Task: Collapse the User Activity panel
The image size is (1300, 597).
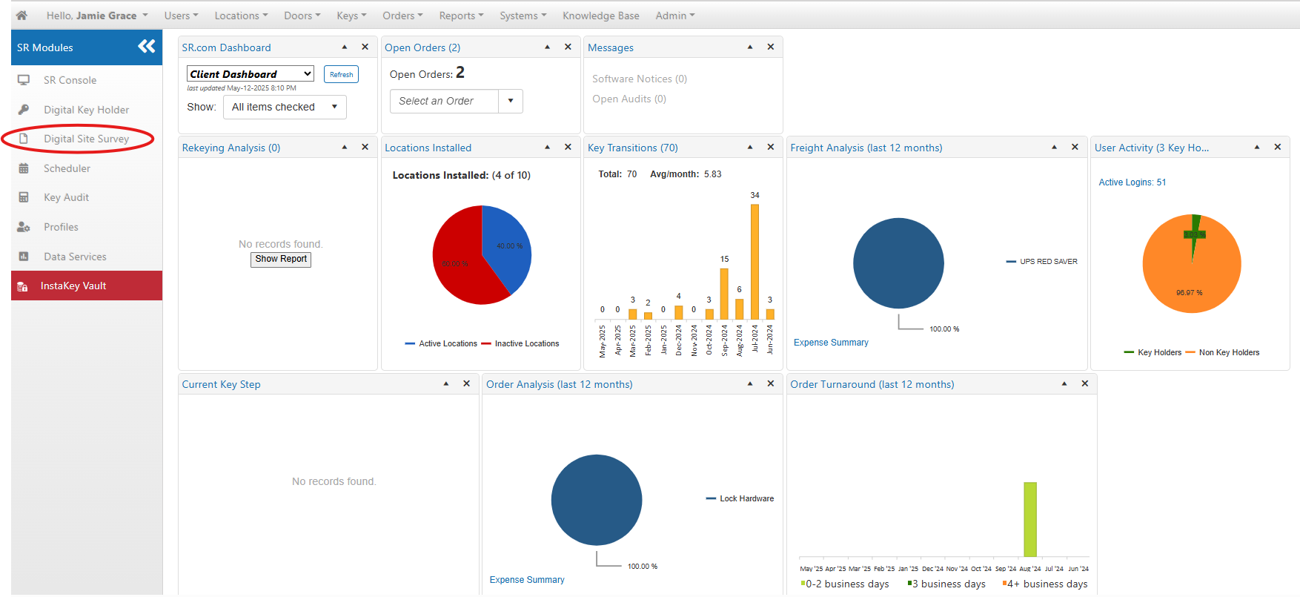Action: [x=1257, y=147]
